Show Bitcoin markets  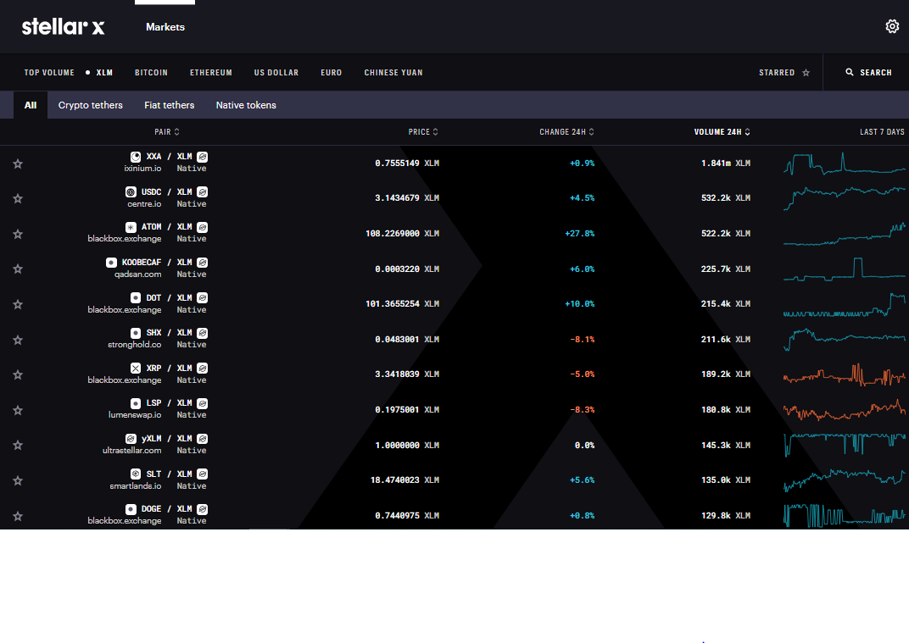151,73
